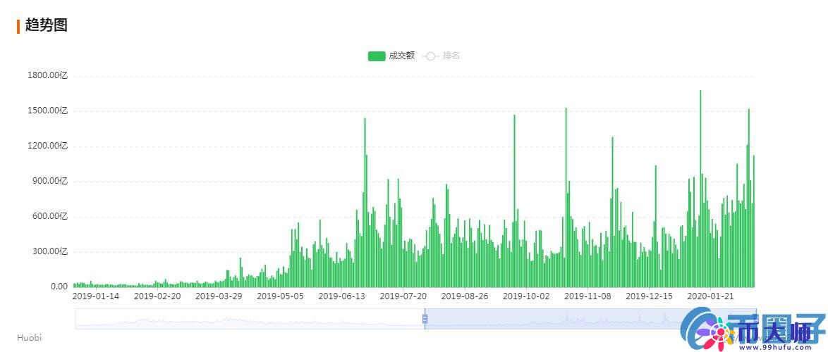
Task: Click the 600.00亿 y-axis label
Action: tap(49, 217)
